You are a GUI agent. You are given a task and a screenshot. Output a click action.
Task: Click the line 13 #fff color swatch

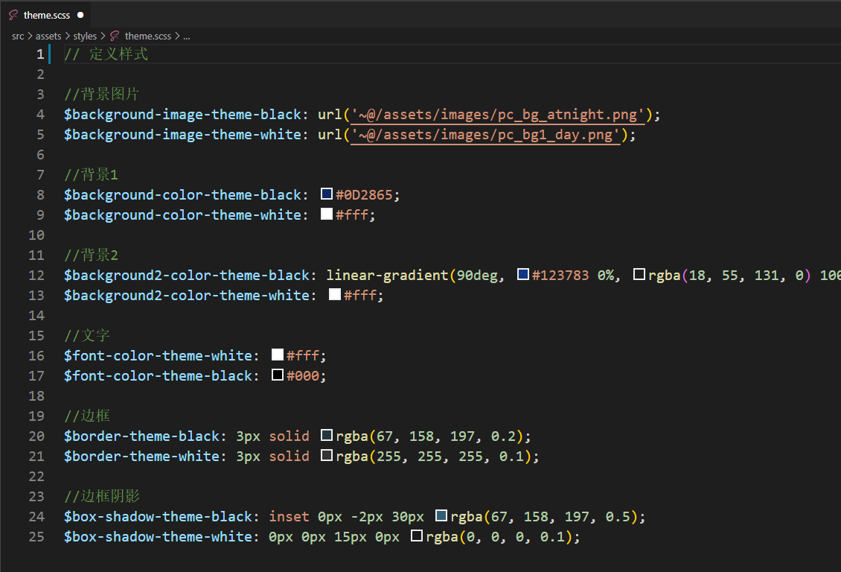(x=335, y=295)
